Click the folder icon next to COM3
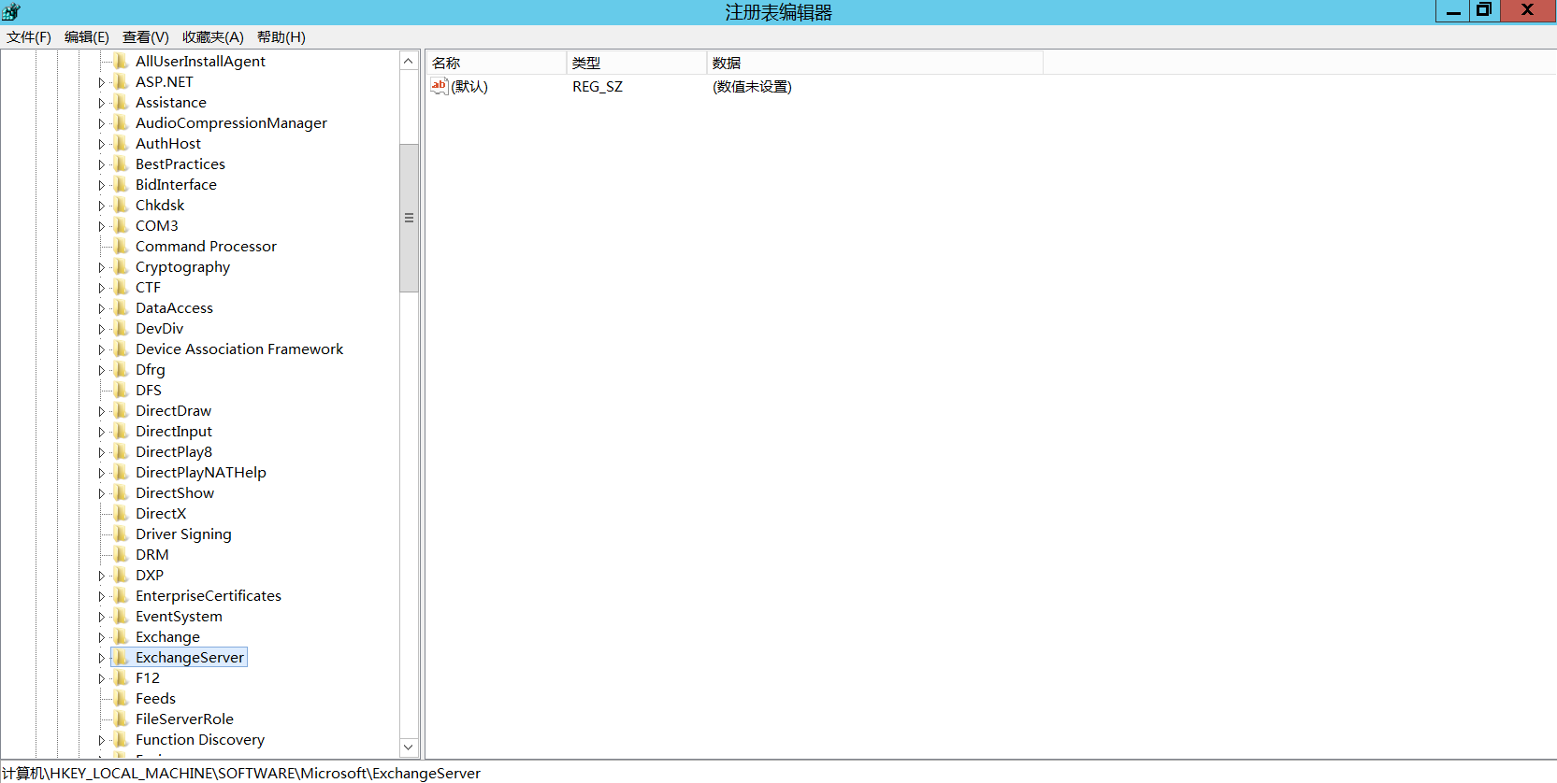 [122, 226]
